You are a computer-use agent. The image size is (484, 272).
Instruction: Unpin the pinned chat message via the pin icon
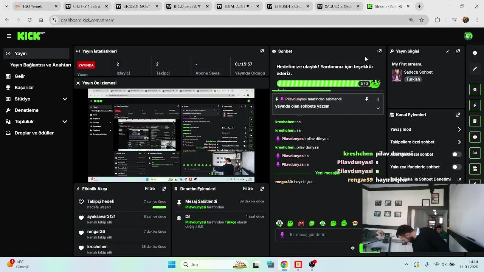pyautogui.click(x=366, y=99)
